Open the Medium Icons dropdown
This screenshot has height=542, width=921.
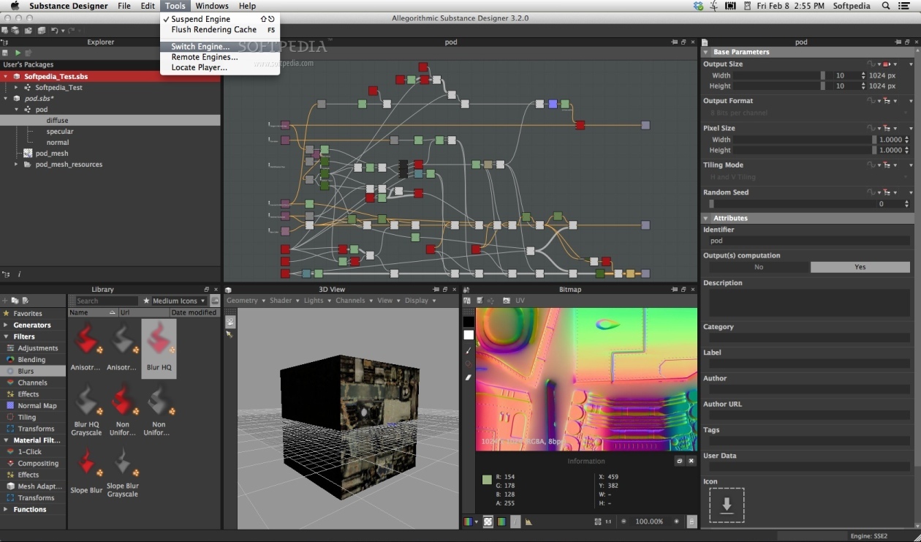point(178,301)
